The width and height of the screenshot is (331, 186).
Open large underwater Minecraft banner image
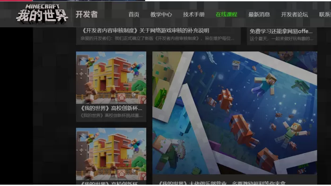point(235,113)
